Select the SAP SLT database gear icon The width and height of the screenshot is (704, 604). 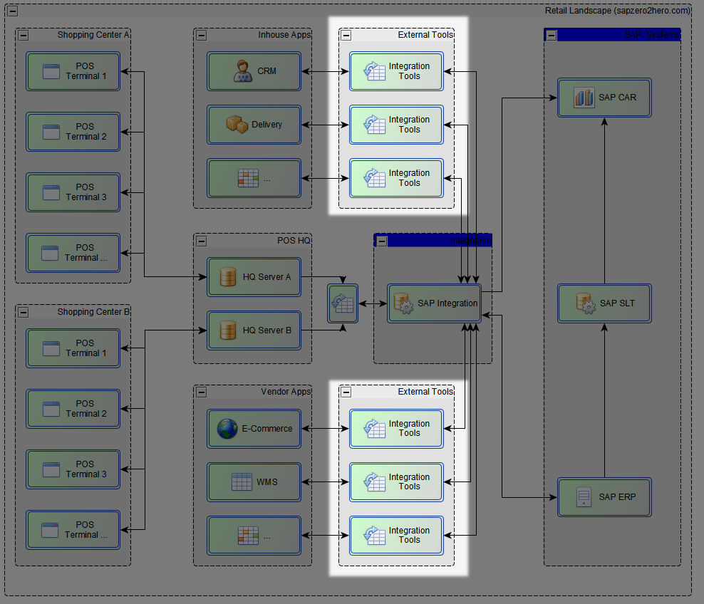(584, 303)
